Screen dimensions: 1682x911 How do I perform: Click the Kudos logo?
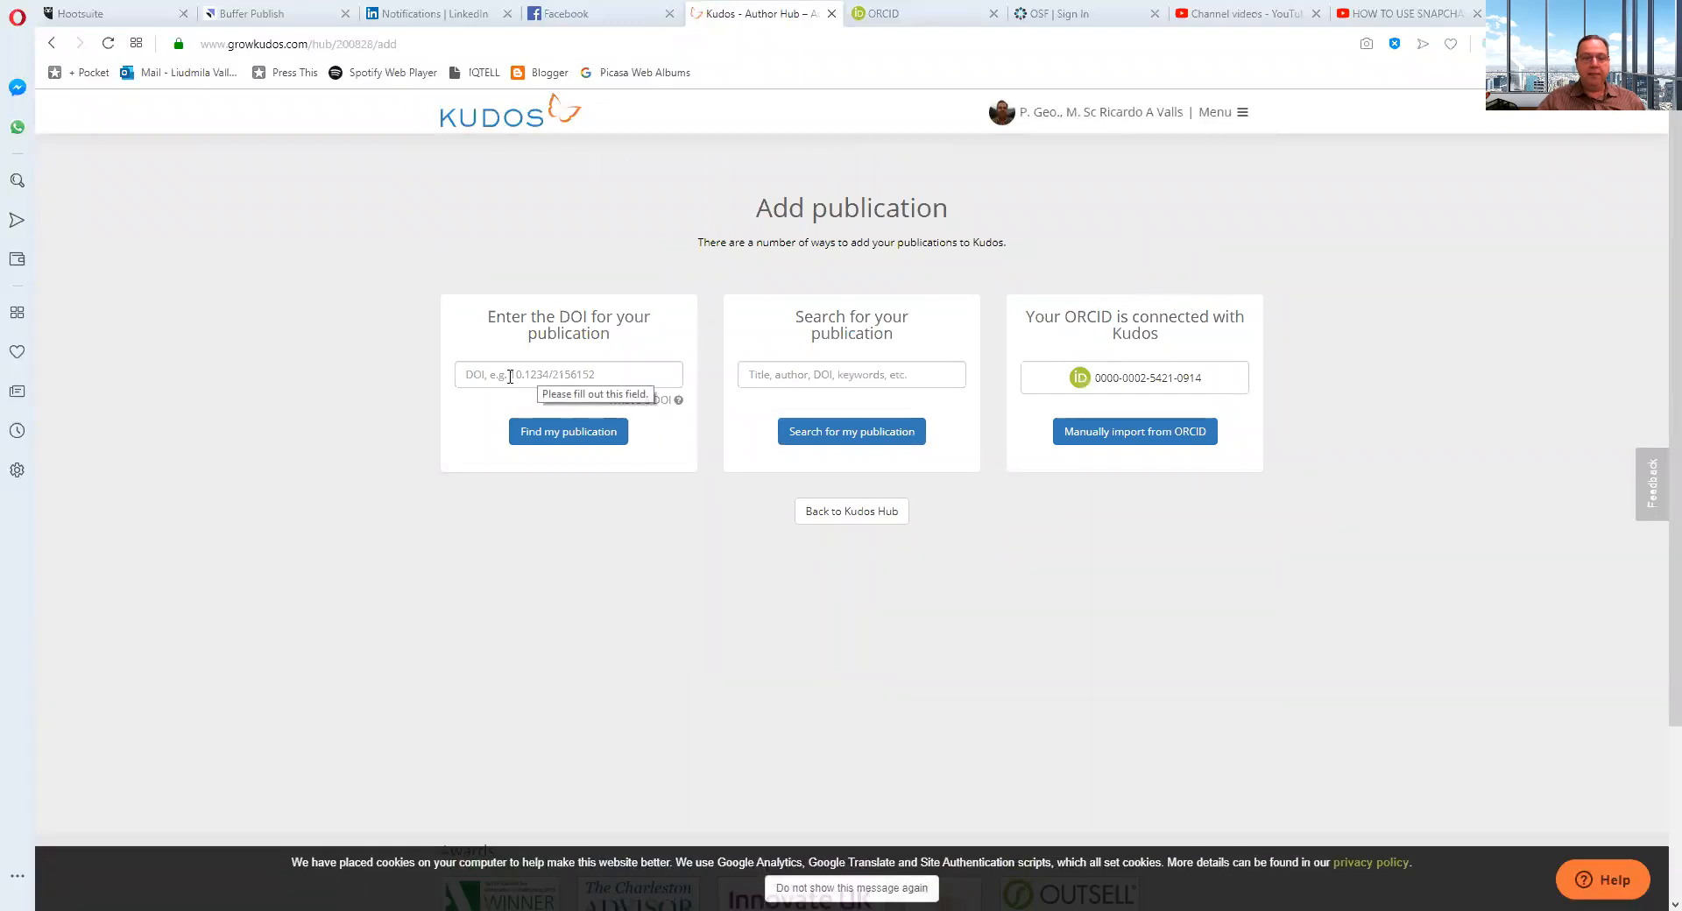[510, 112]
